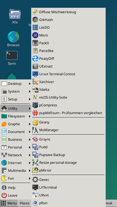The width and height of the screenshot is (117, 207).
Task: Select the Fun menu category label
Action: click(x=11, y=178)
